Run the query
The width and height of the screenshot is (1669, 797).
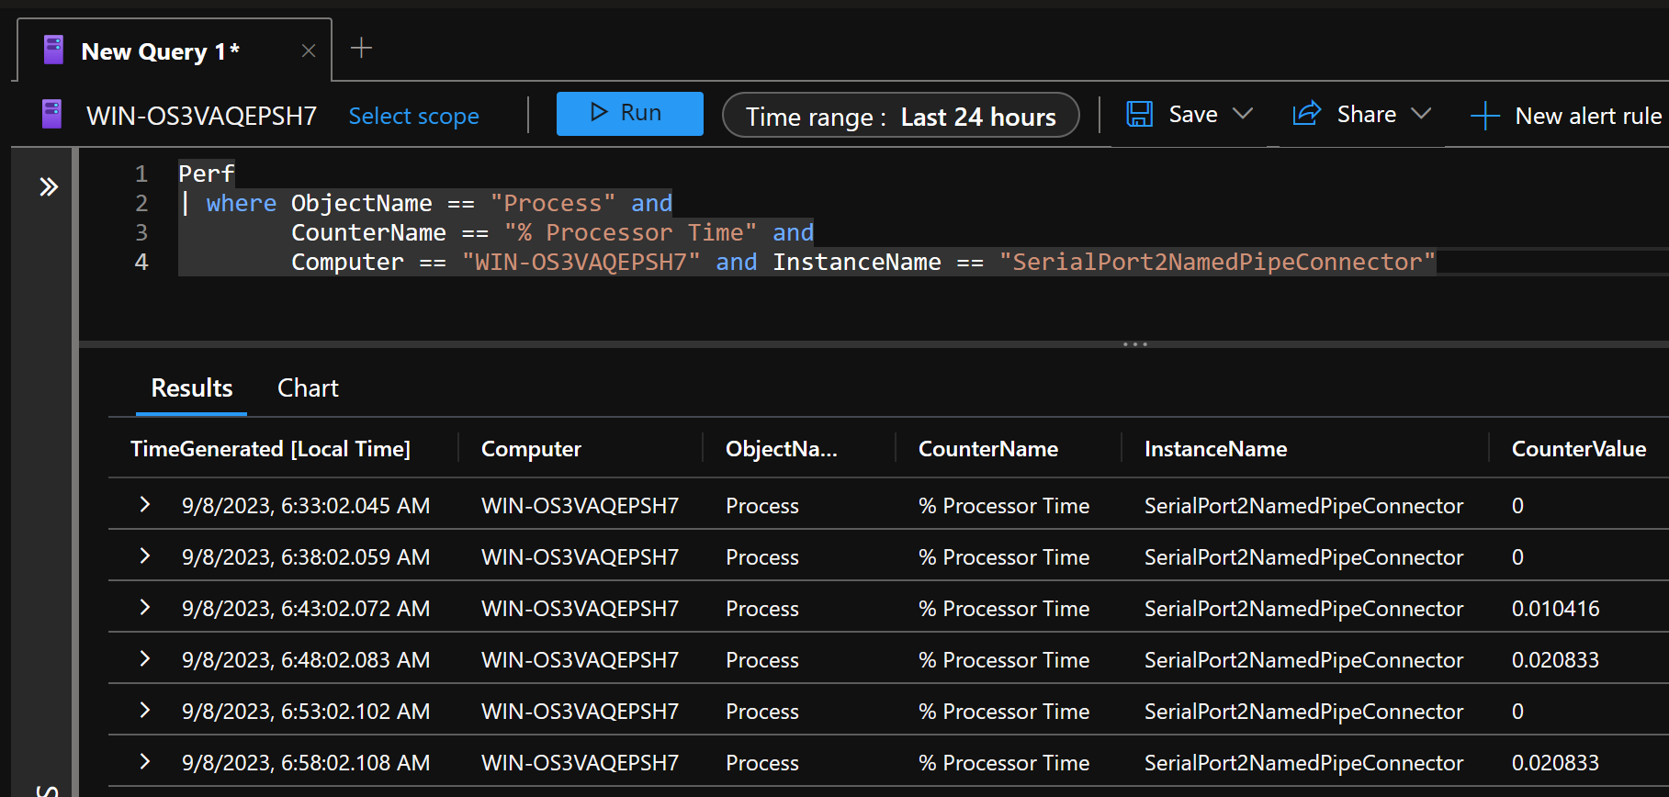pyautogui.click(x=629, y=113)
